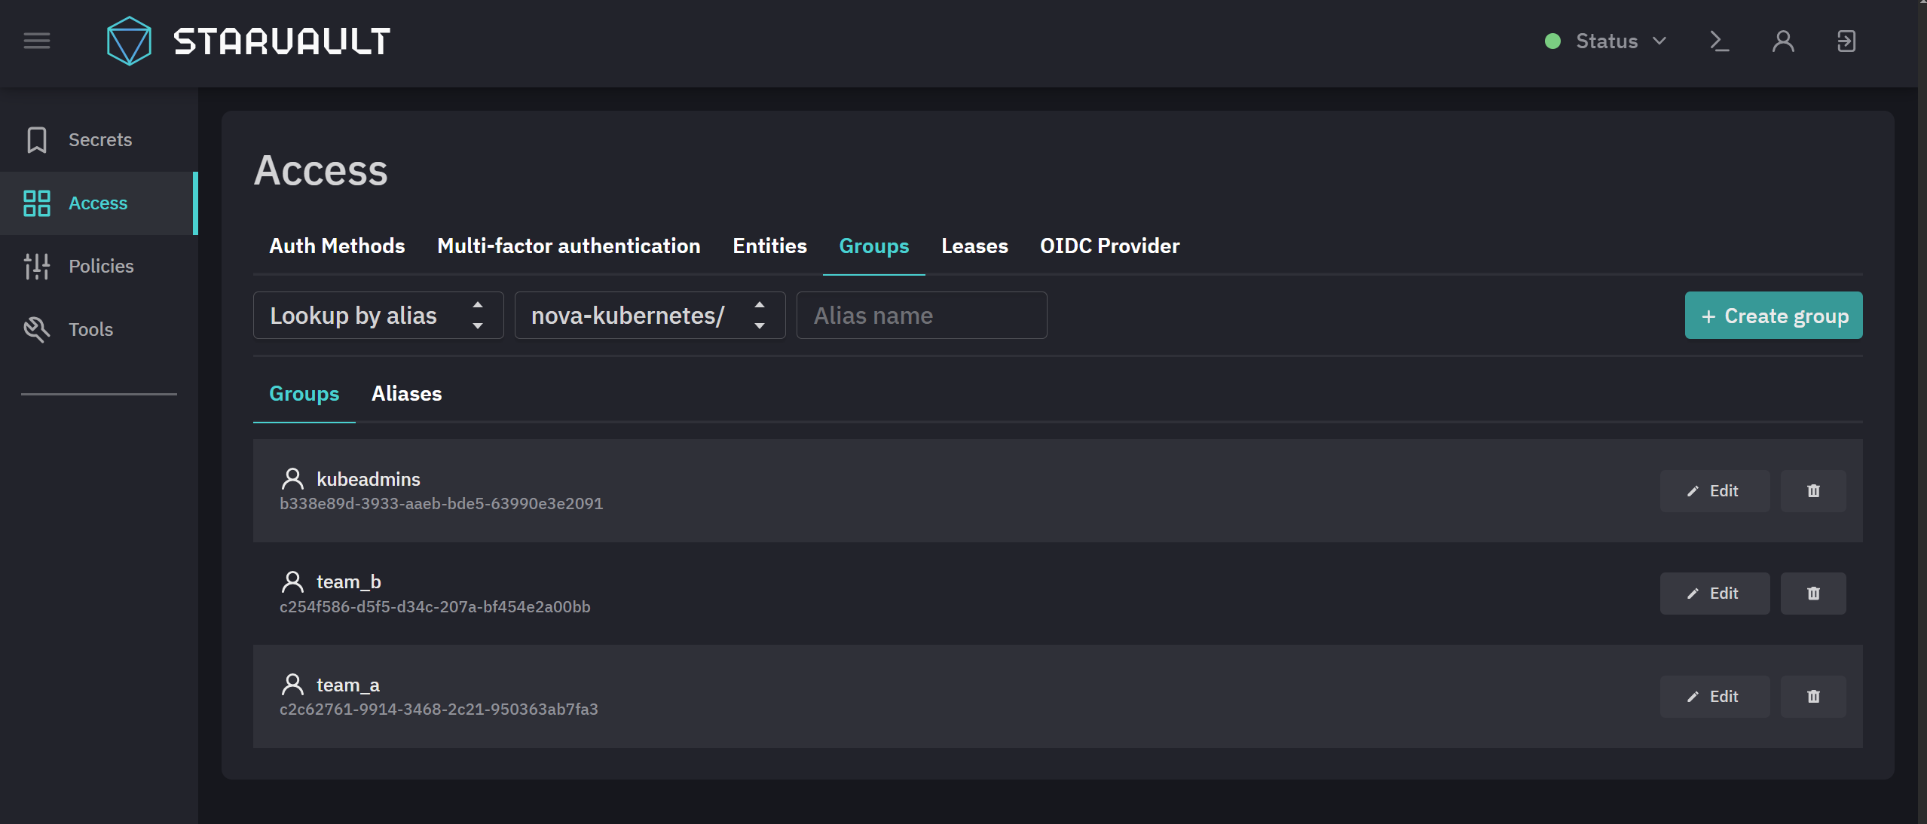Click the team_b ID c254f586-d5f5-d34c-207a-bf454e2a00bb

pyautogui.click(x=435, y=607)
